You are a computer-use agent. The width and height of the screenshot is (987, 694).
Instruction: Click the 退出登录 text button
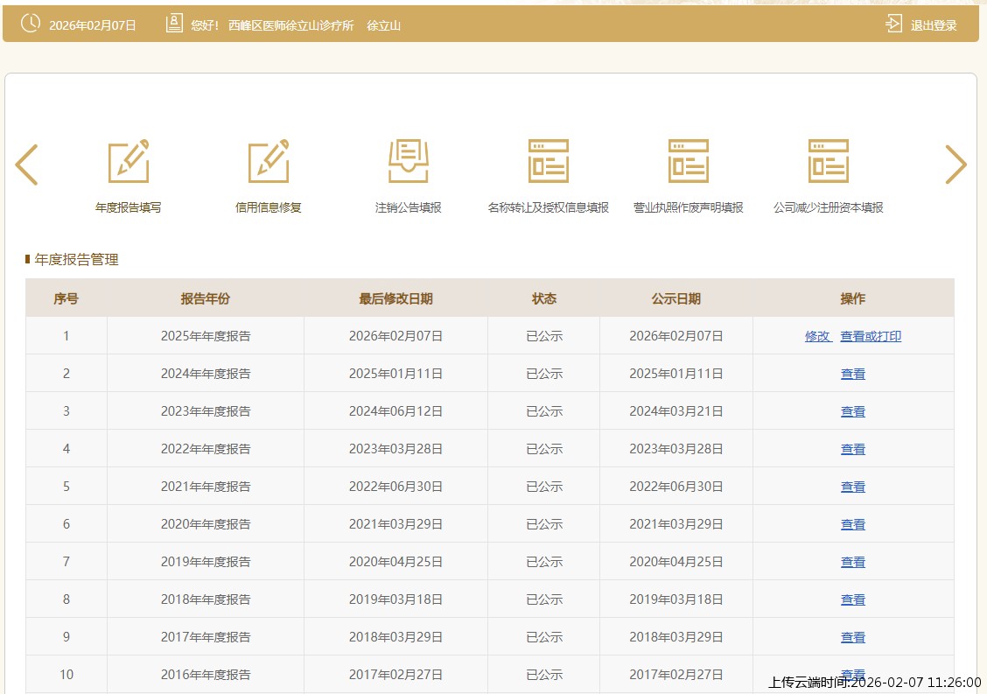(x=934, y=25)
